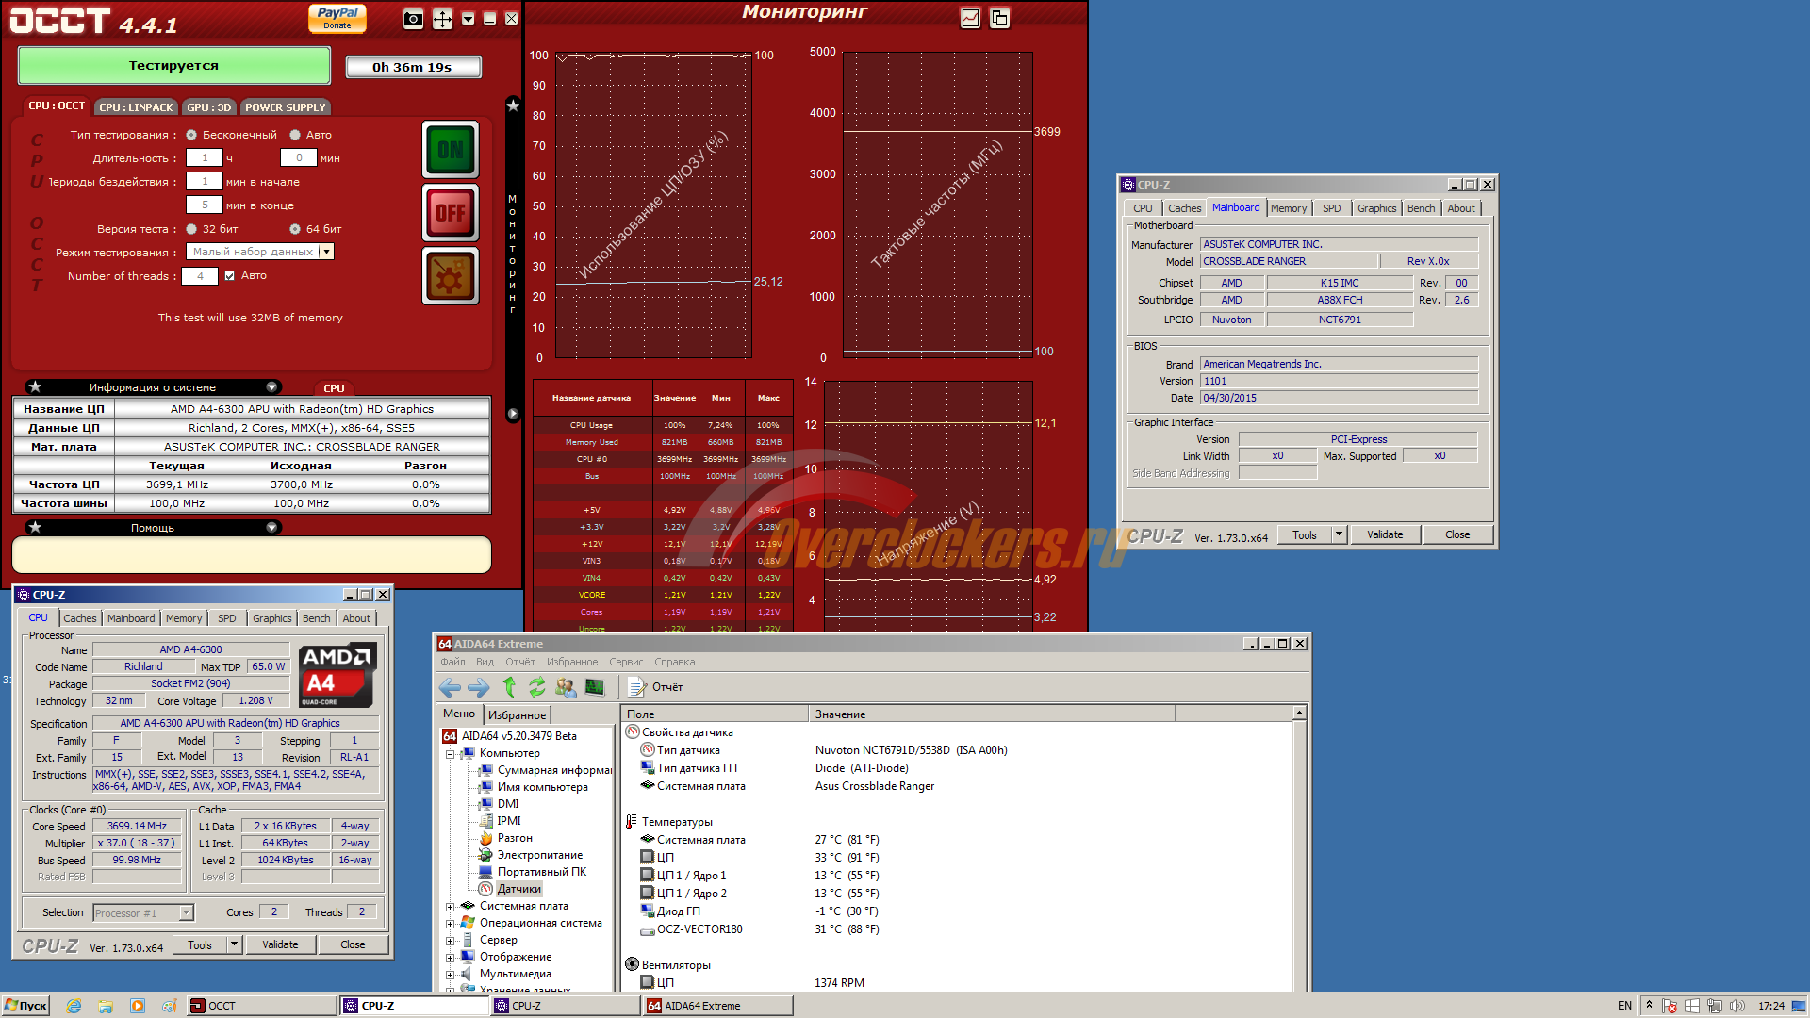Click the Длительность hours input field
This screenshot has height=1018, width=1810.
(205, 158)
